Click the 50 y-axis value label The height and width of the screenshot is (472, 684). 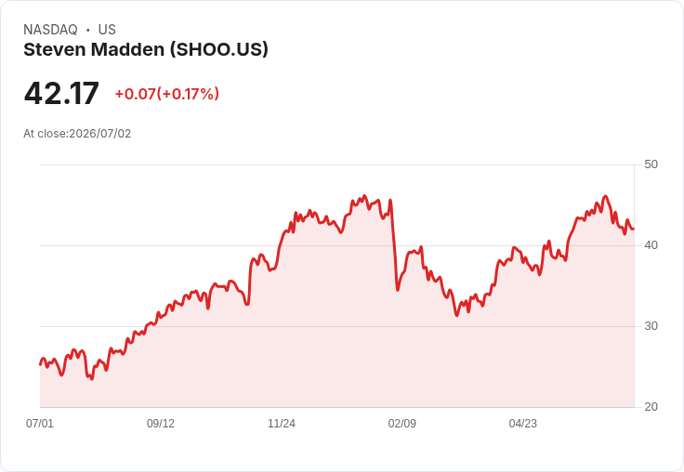651,164
